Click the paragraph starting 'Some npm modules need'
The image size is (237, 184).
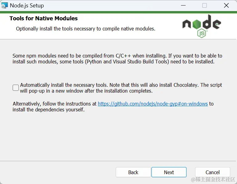point(117,58)
